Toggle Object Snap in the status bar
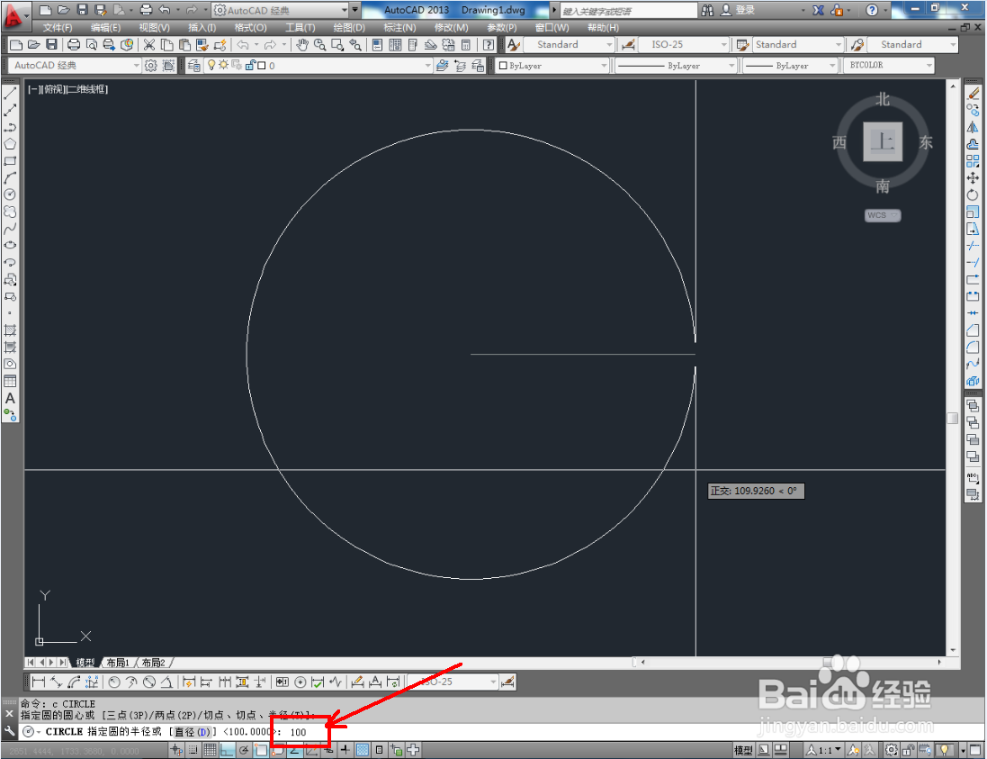This screenshot has height=759, width=987. (x=261, y=750)
